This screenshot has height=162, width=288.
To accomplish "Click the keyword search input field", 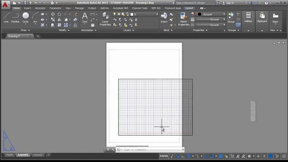I will pos(195,3).
